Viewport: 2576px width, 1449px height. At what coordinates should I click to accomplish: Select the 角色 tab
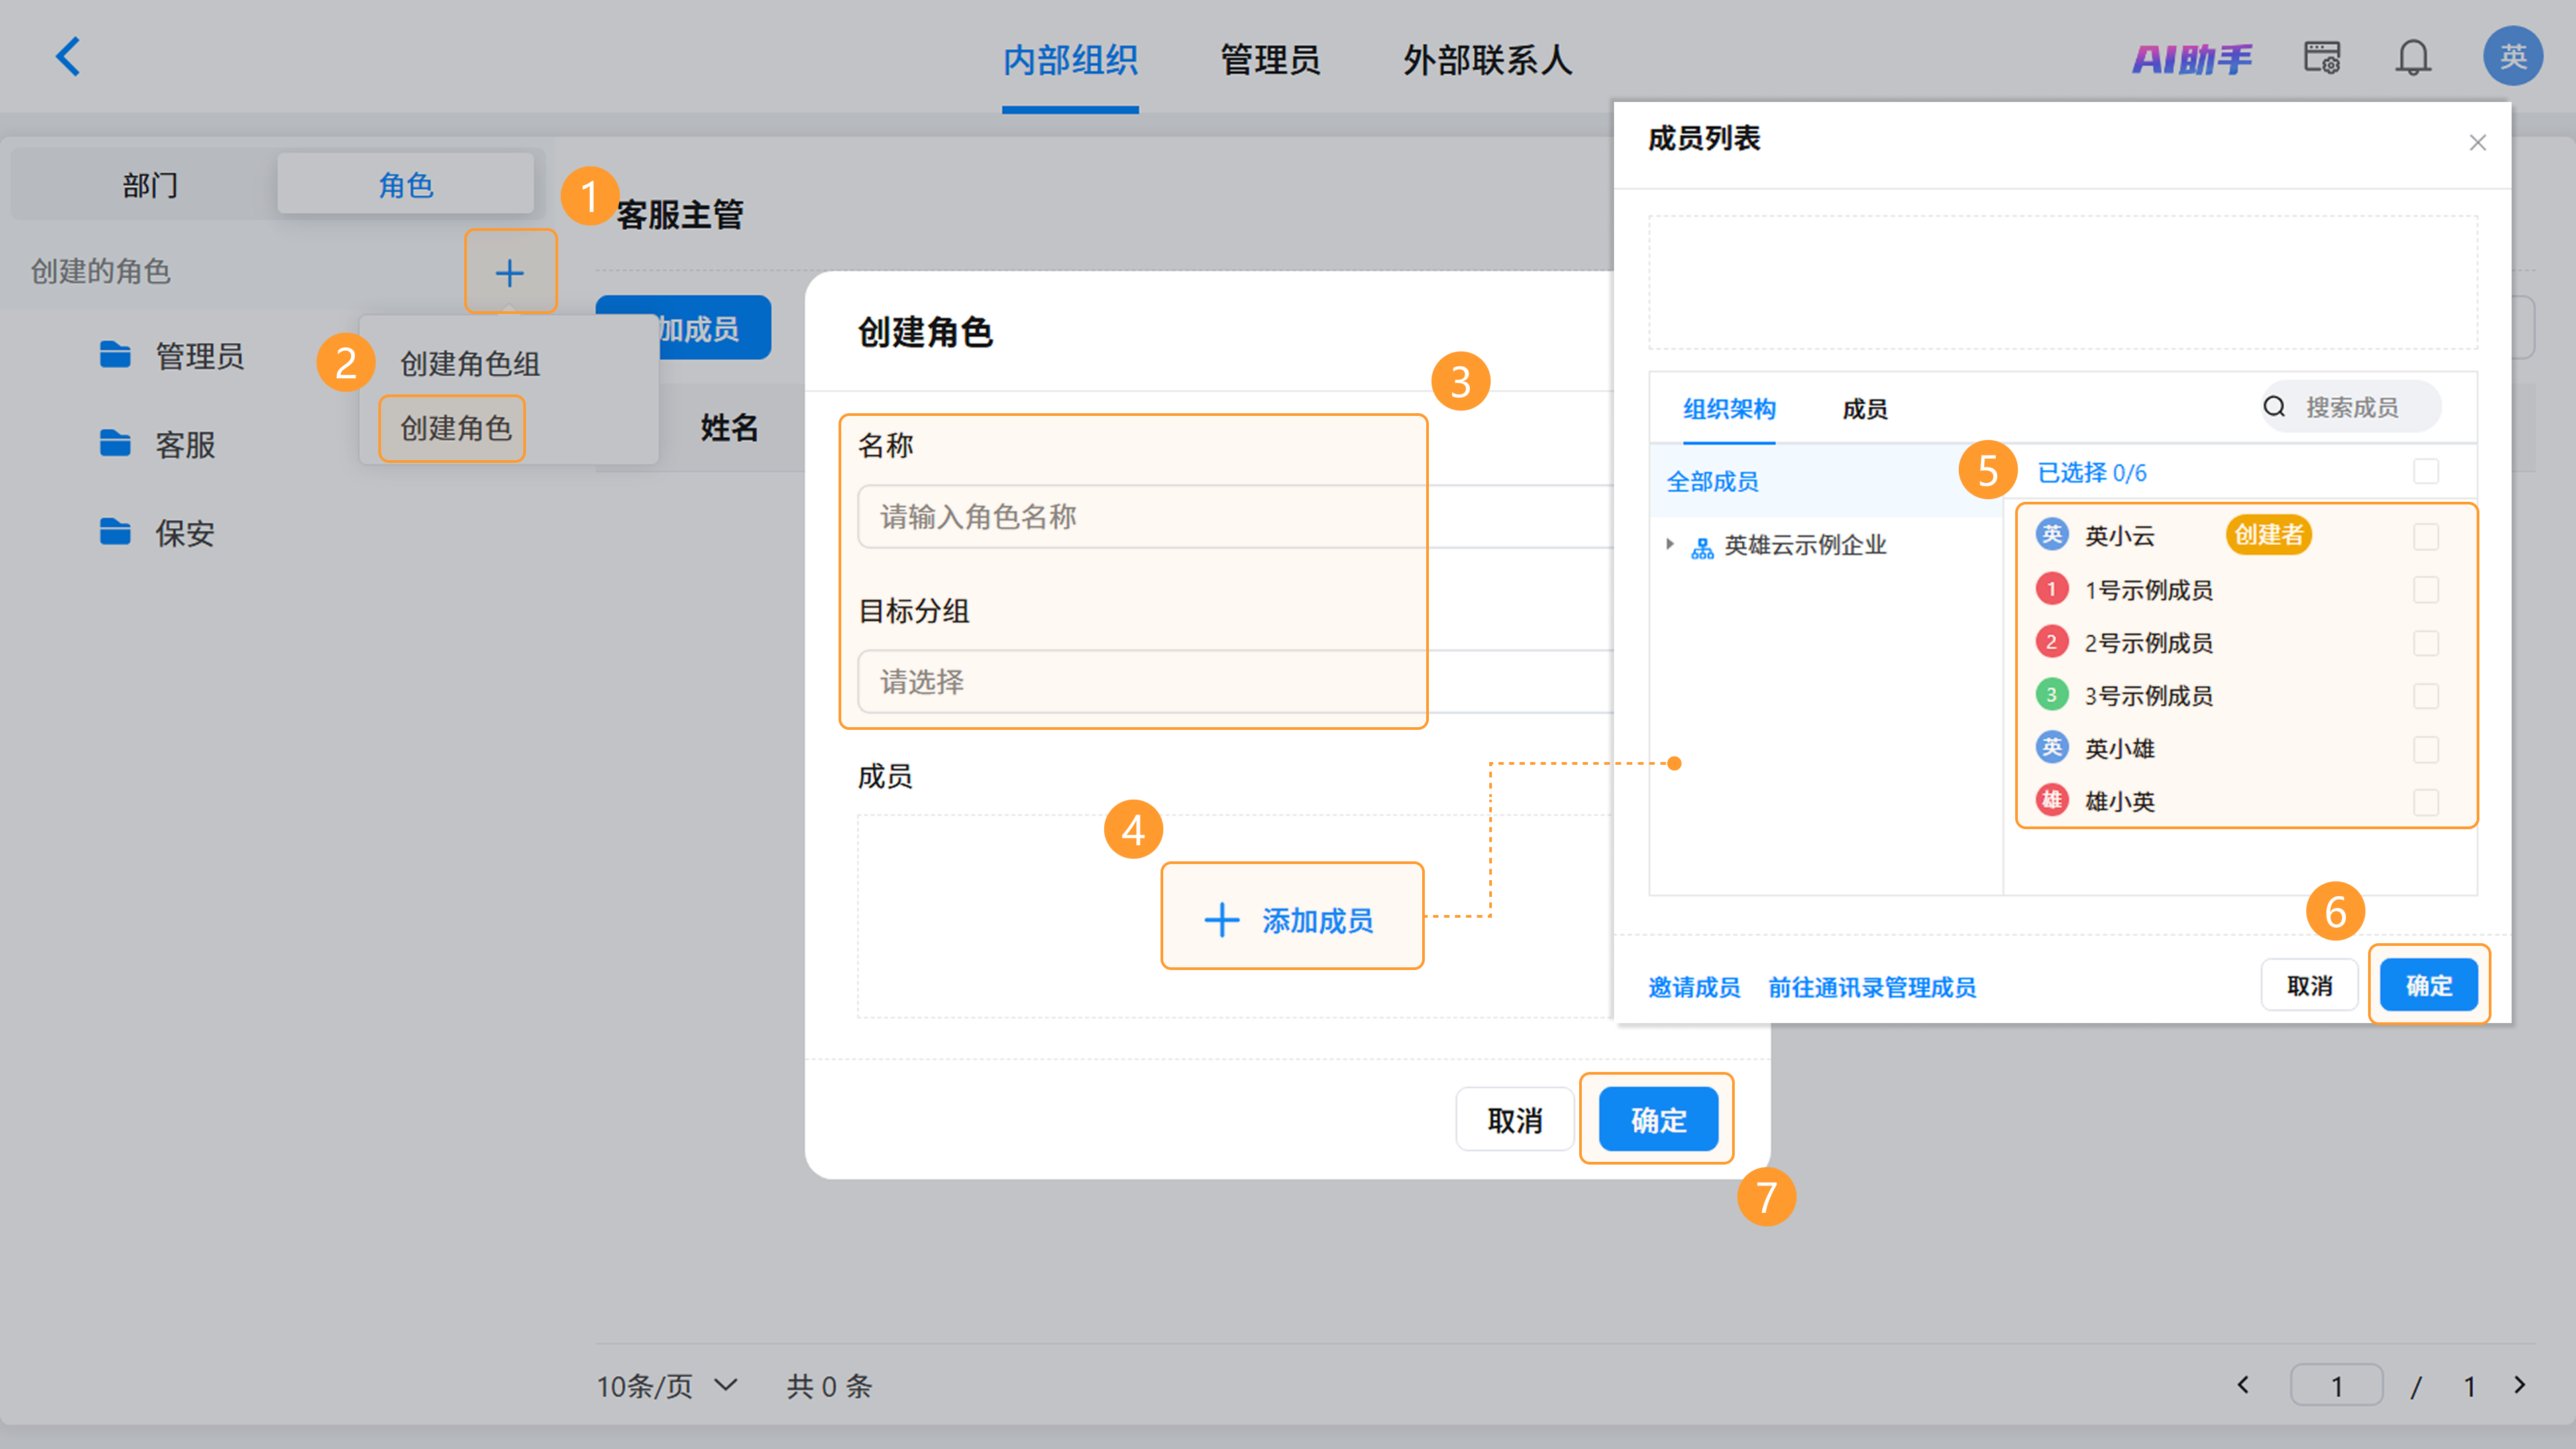tap(405, 184)
